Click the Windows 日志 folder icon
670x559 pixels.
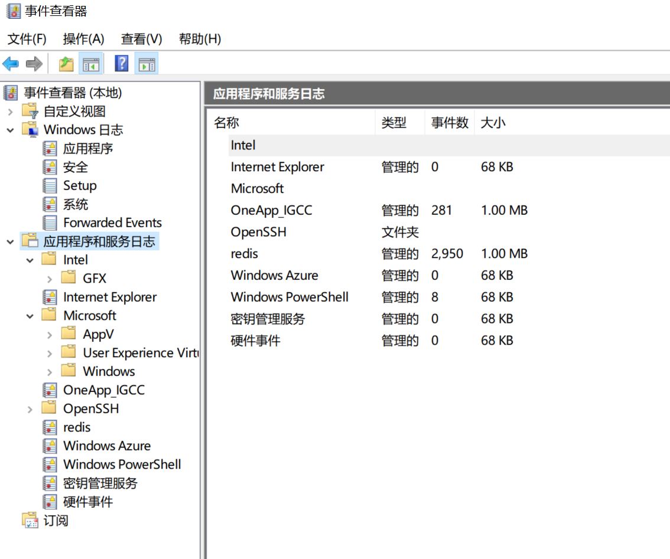pyautogui.click(x=30, y=129)
